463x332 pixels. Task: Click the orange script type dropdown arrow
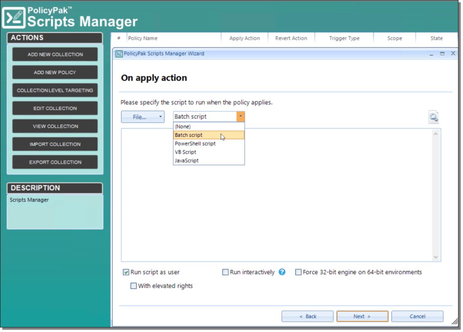pos(241,117)
